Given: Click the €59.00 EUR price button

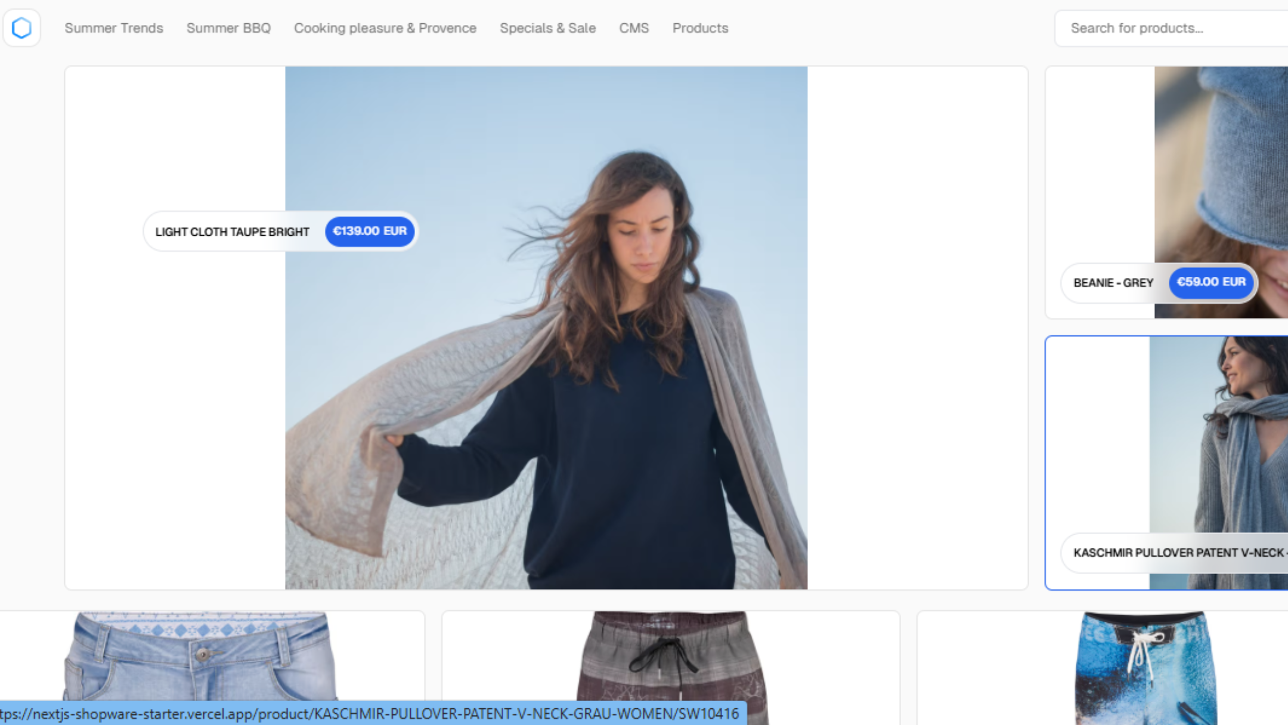Looking at the screenshot, I should pyautogui.click(x=1210, y=282).
